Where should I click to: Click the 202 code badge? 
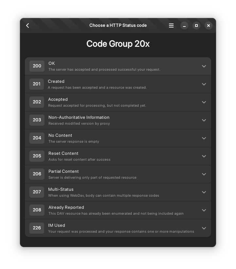[37, 102]
